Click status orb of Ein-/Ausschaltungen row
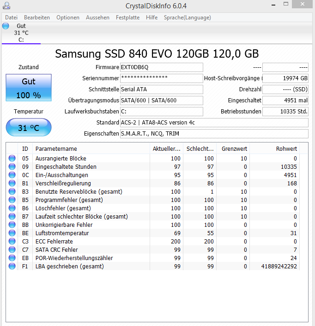The width and height of the screenshot is (315, 326). point(12,175)
